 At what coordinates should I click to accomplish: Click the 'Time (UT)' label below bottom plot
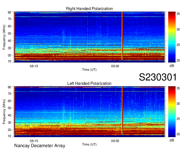pyautogui.click(x=89, y=144)
